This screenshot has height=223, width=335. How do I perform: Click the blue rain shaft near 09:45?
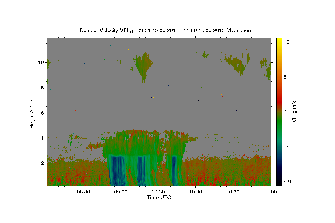174,170
